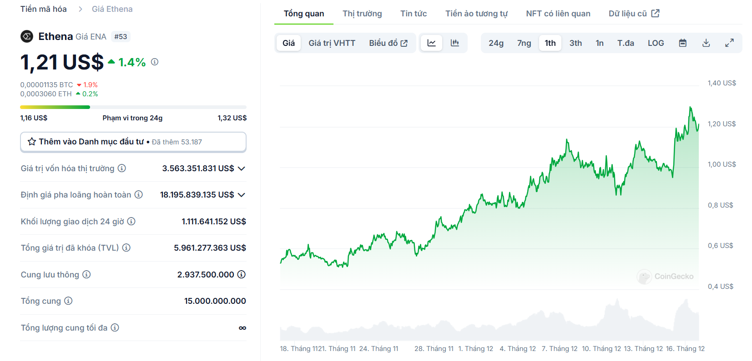752x361 pixels.
Task: Open the Biểu đồ external chart link
Action: 388,43
